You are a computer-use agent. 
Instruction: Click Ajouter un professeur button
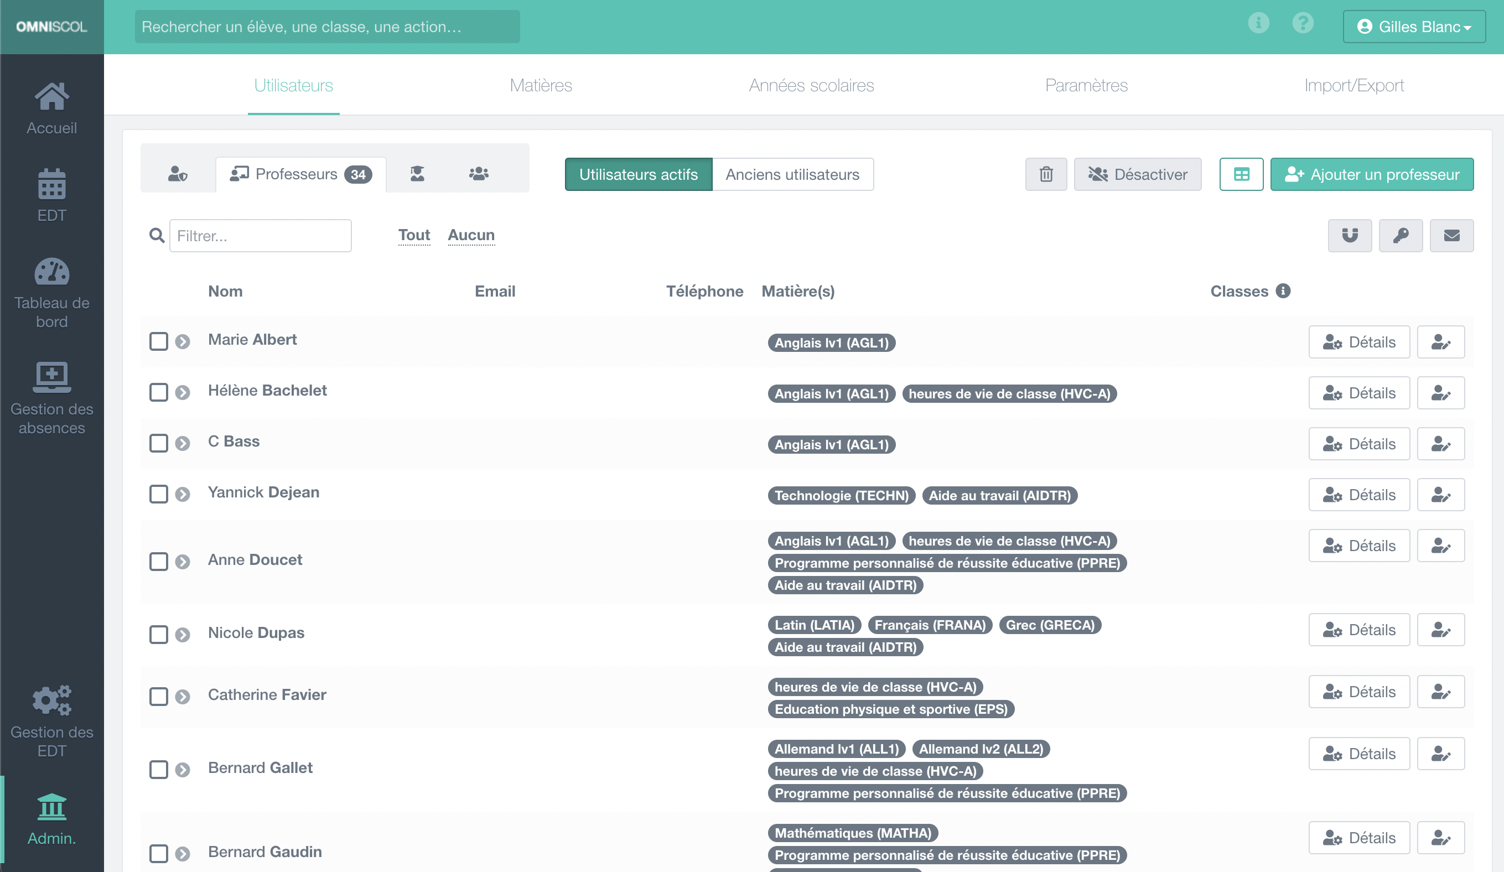[1372, 174]
